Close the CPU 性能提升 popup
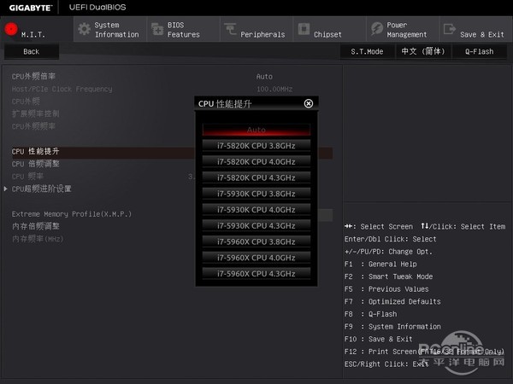Screen dimensions: 513x384 (x=309, y=103)
